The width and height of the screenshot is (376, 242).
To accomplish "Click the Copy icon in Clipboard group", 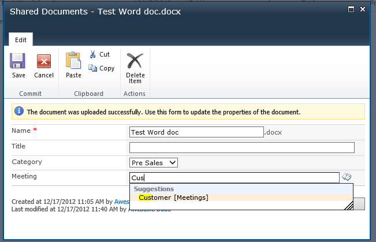I will (x=93, y=68).
